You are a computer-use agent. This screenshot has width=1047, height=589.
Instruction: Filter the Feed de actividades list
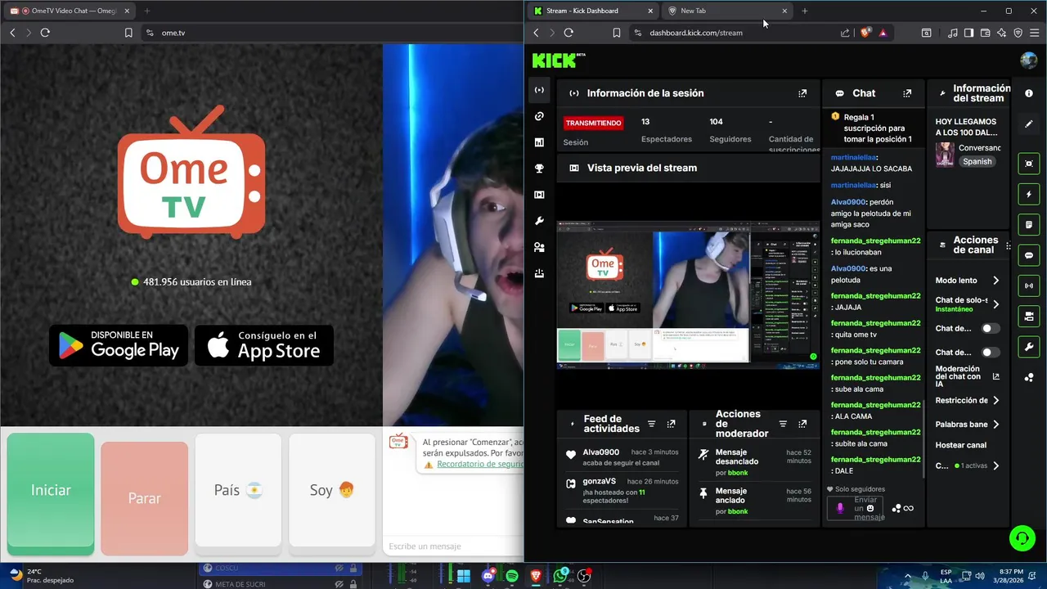(652, 424)
